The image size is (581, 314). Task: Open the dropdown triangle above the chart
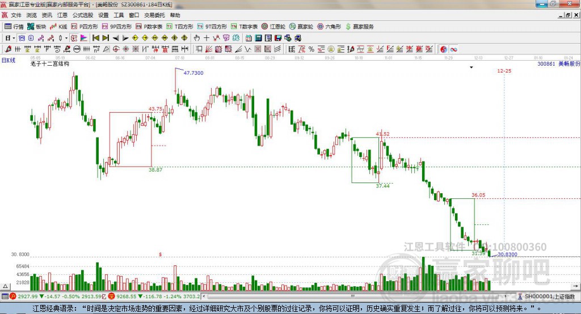[x=471, y=67]
